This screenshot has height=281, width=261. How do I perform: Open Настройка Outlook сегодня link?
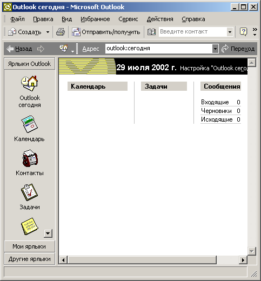click(x=213, y=68)
